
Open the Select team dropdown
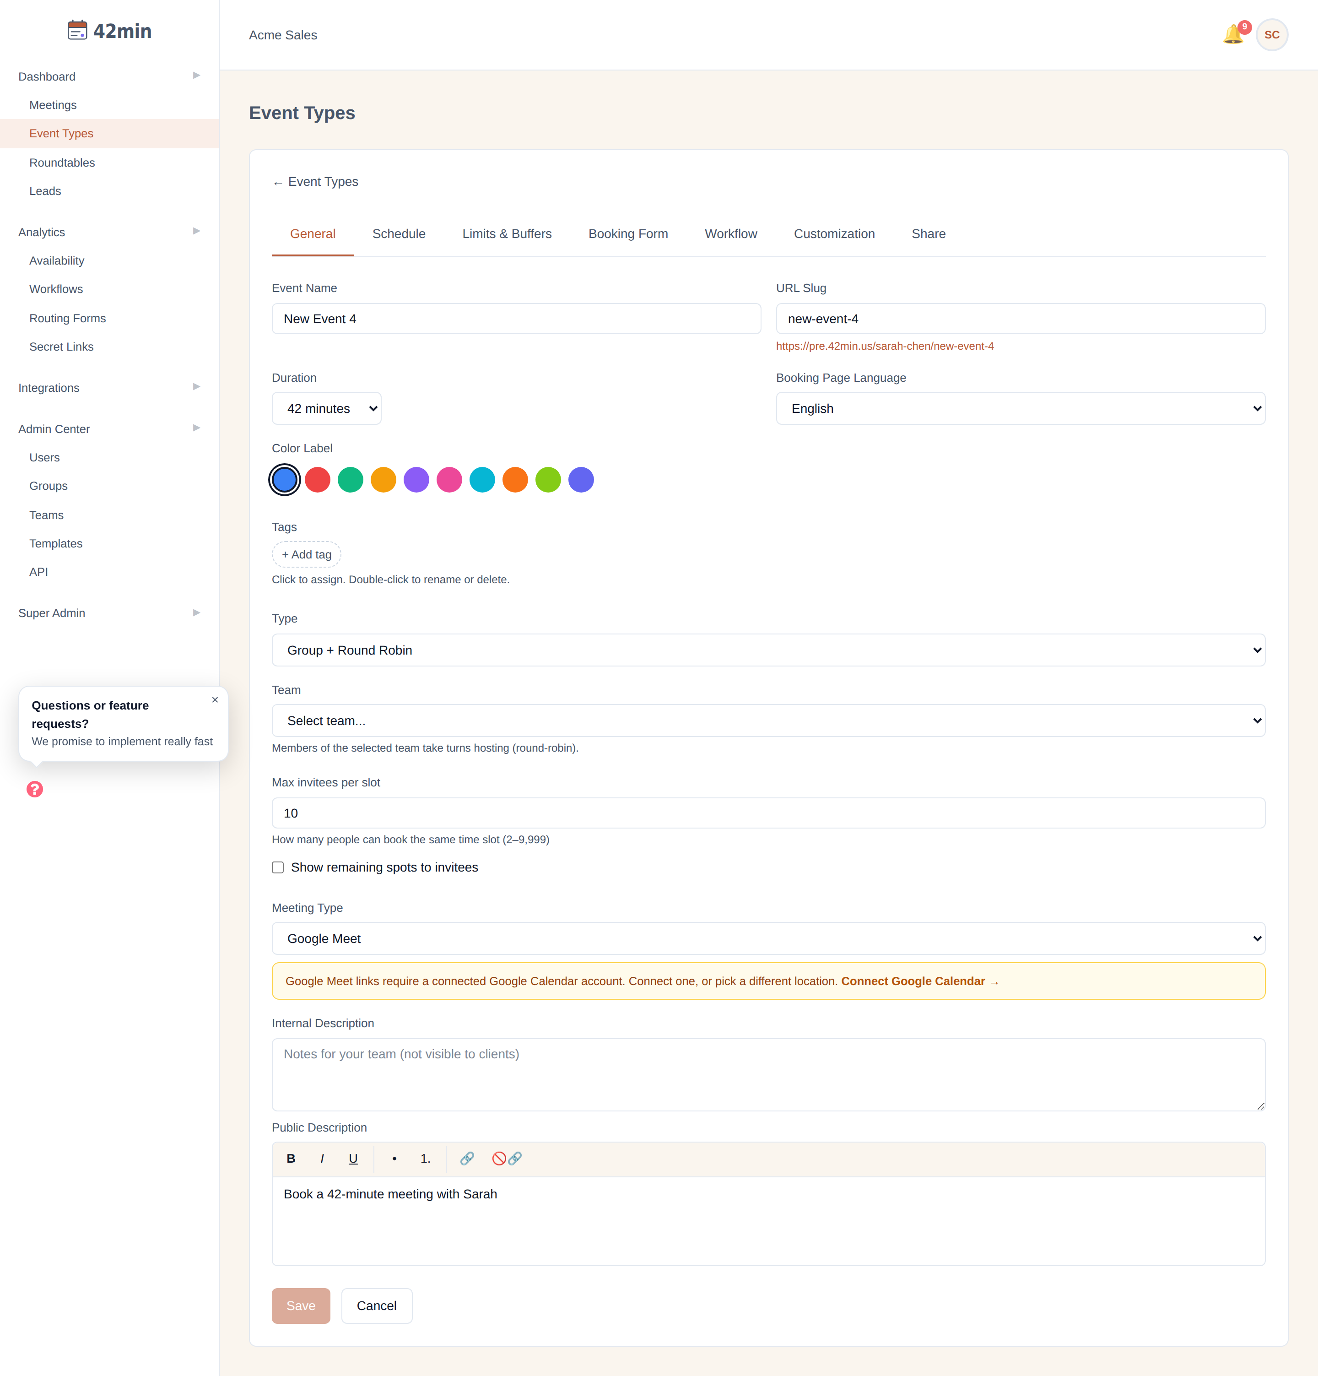[768, 721]
